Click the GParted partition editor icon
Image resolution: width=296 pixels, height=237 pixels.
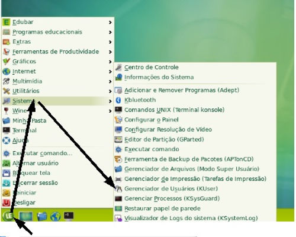point(118,140)
